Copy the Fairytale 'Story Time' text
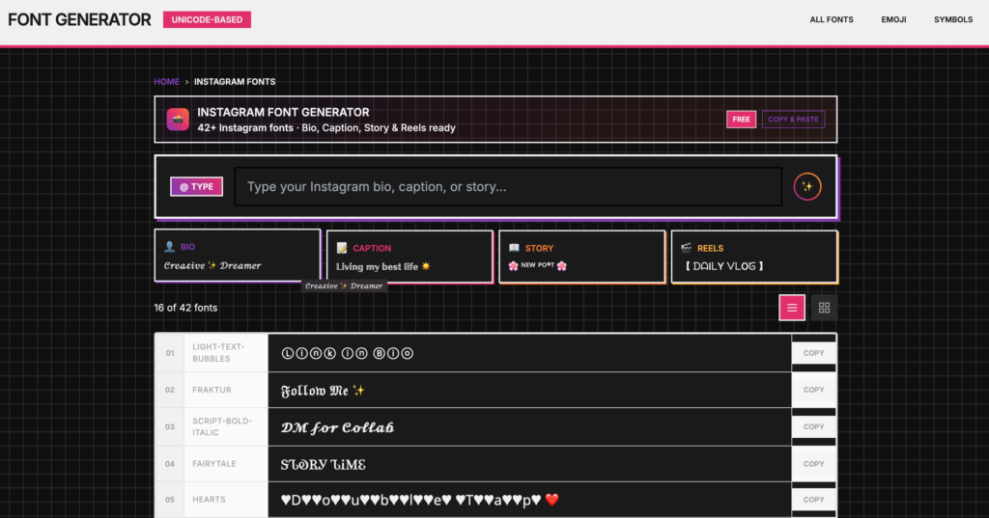Screen dimensions: 989x518 pos(813,464)
